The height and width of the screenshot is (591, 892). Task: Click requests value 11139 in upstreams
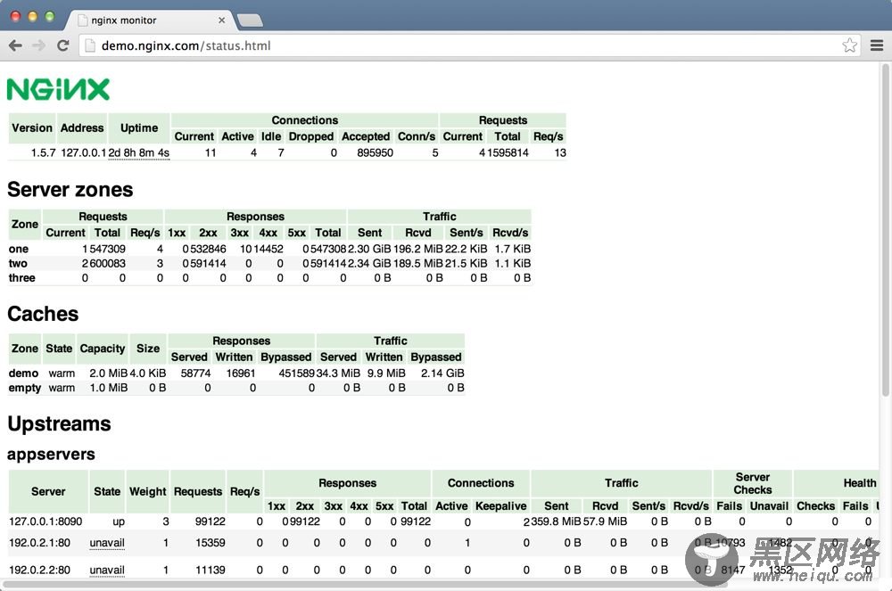(211, 570)
